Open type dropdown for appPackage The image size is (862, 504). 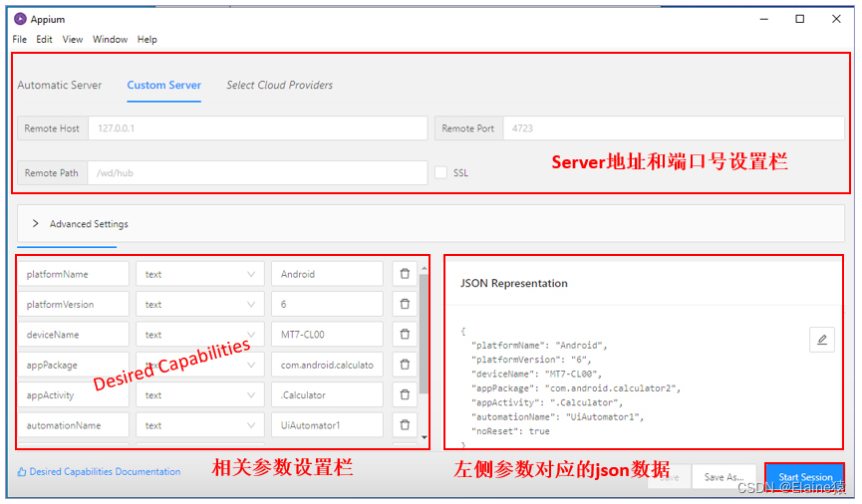coord(200,365)
